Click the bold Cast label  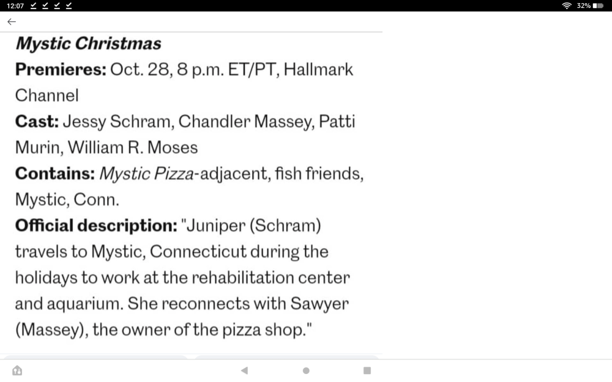(x=37, y=122)
